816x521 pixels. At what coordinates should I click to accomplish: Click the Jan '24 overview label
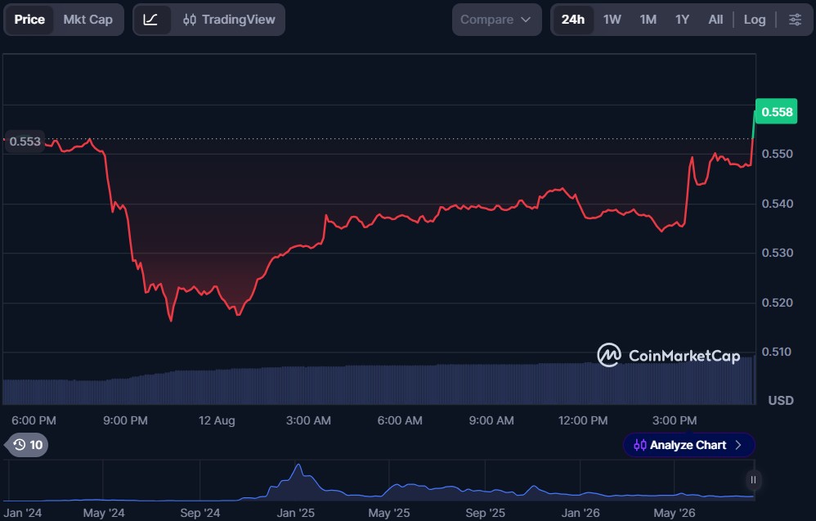[x=22, y=513]
